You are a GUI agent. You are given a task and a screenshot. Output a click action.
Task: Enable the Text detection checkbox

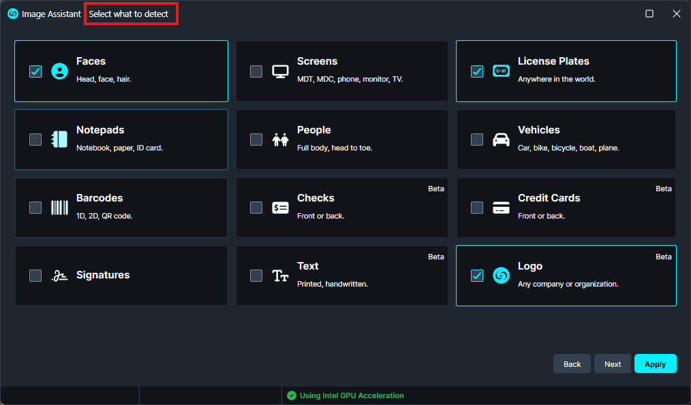tap(256, 276)
